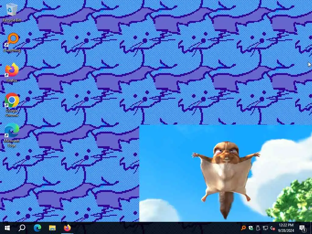Open the Everything tray icon
Viewport: 312px width, 234px height.
pos(243,228)
